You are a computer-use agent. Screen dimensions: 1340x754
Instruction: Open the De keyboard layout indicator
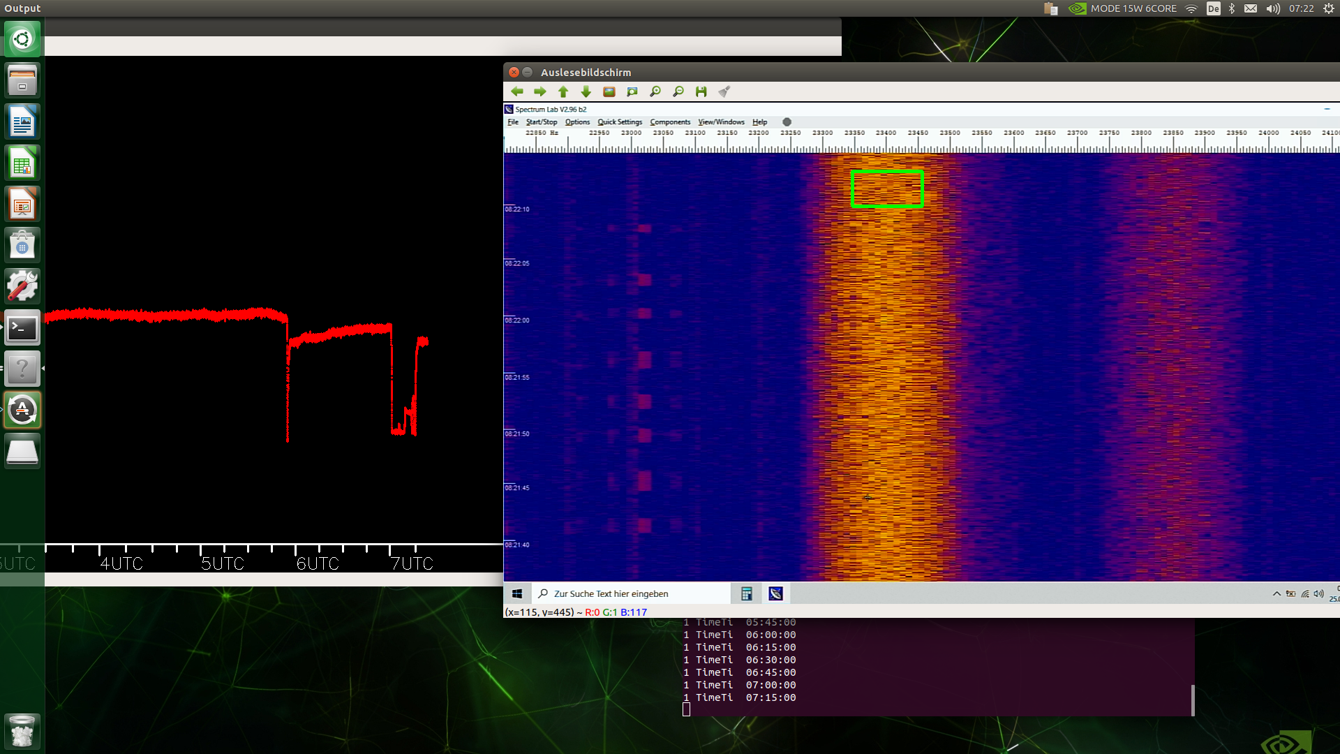(1214, 8)
